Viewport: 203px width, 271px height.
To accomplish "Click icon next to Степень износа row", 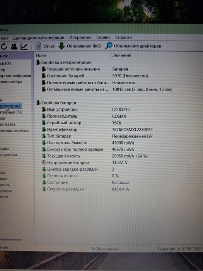I will coord(44,176).
